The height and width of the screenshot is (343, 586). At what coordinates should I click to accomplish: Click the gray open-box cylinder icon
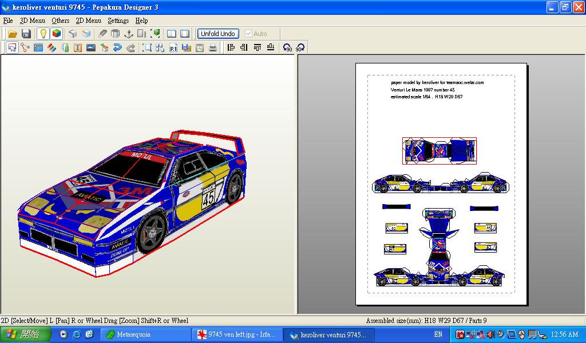pyautogui.click(x=116, y=34)
